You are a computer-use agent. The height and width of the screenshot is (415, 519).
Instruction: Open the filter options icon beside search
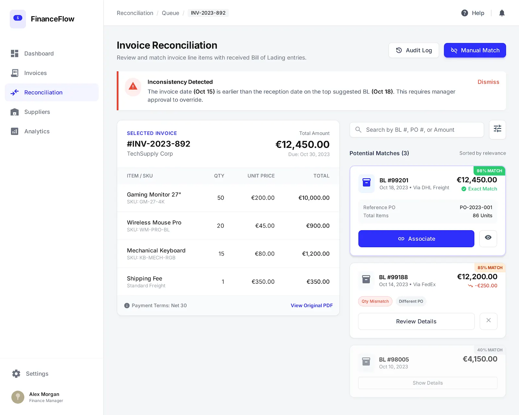point(497,129)
